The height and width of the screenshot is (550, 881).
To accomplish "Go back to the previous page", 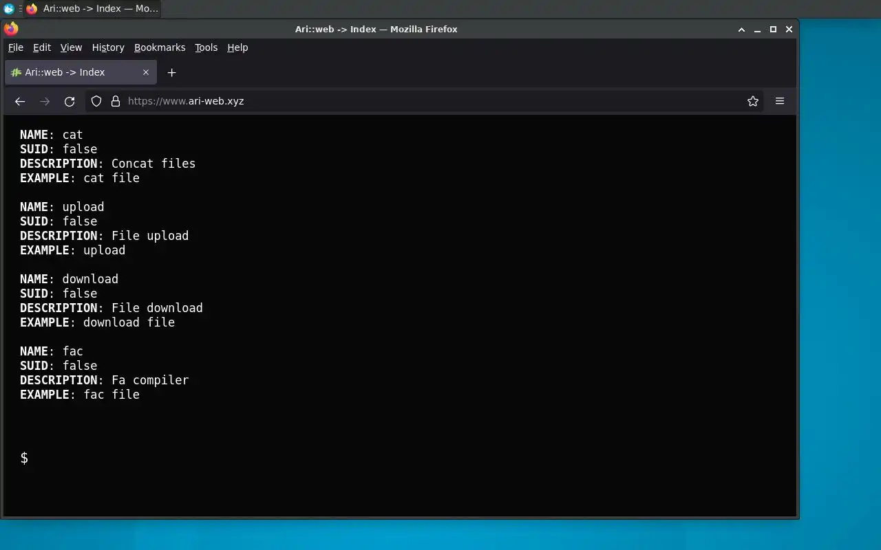I will tap(20, 101).
